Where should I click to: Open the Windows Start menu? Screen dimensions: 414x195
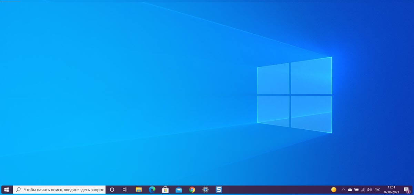tap(7, 189)
